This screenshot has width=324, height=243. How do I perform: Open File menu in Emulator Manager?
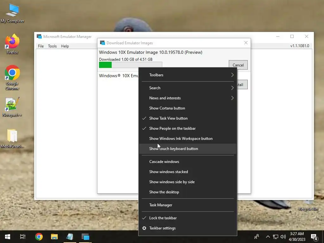(x=41, y=46)
